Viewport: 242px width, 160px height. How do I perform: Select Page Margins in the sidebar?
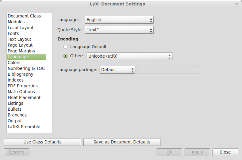(x=21, y=51)
